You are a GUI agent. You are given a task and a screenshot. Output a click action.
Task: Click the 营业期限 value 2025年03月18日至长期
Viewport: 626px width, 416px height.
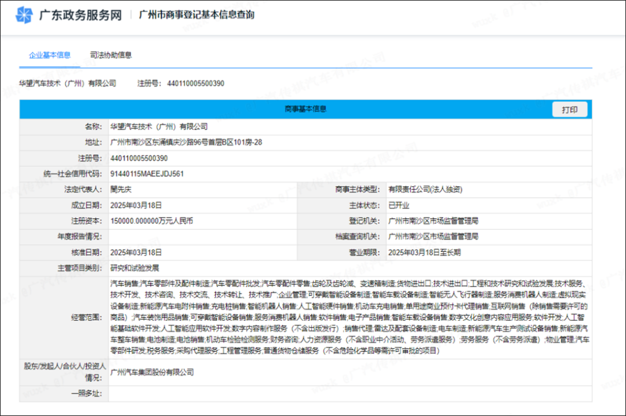point(424,252)
